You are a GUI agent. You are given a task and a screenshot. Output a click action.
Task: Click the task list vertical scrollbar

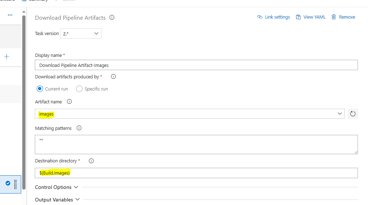tap(24, 102)
